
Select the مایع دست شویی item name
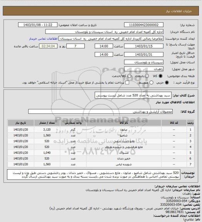coord(124,141)
